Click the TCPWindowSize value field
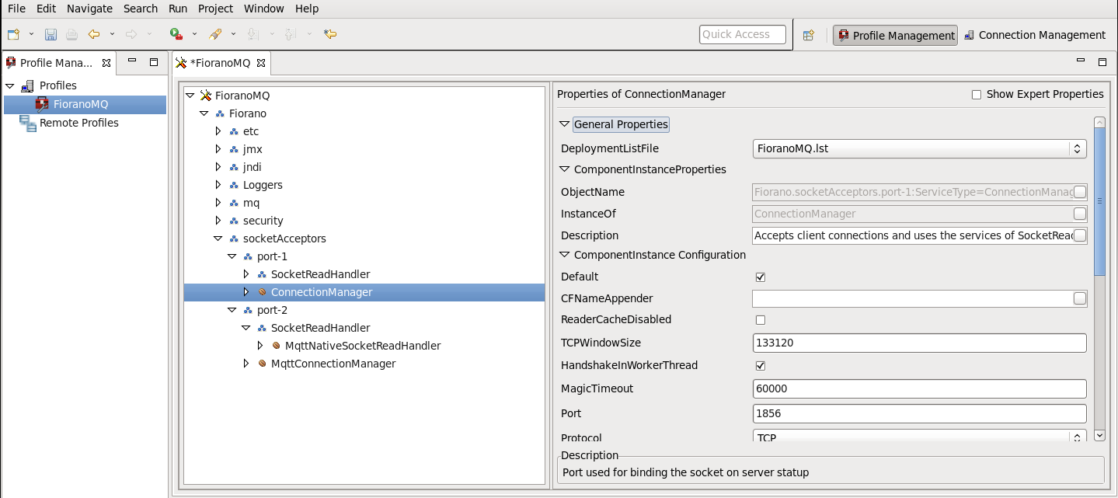Screen dimensions: 1118x498 tap(919, 343)
